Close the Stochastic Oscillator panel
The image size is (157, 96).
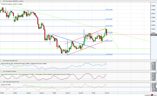156,71
